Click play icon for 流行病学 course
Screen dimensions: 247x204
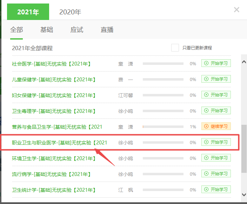coord(206,174)
